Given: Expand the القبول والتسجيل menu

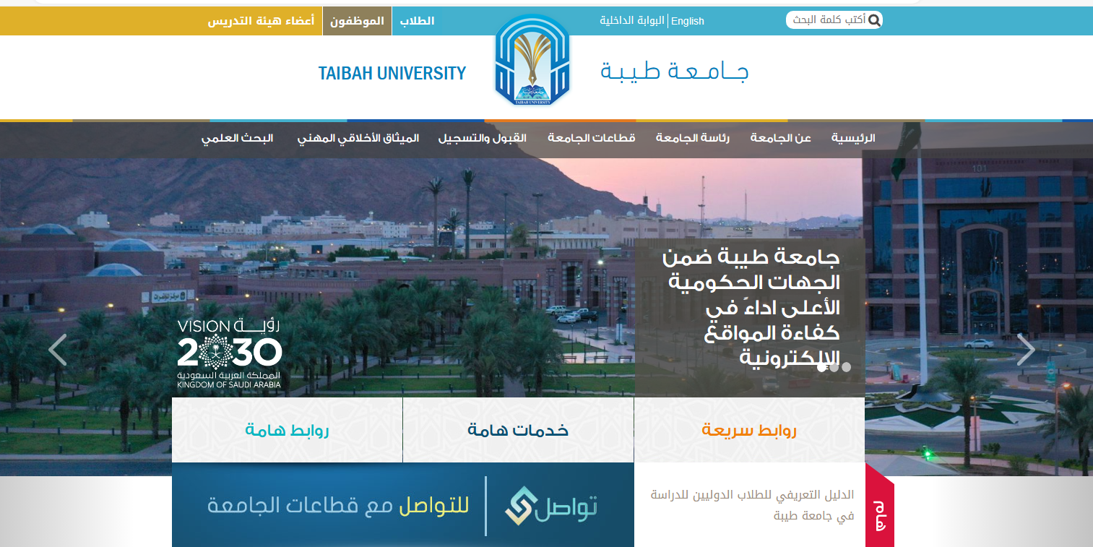Looking at the screenshot, I should pos(482,138).
